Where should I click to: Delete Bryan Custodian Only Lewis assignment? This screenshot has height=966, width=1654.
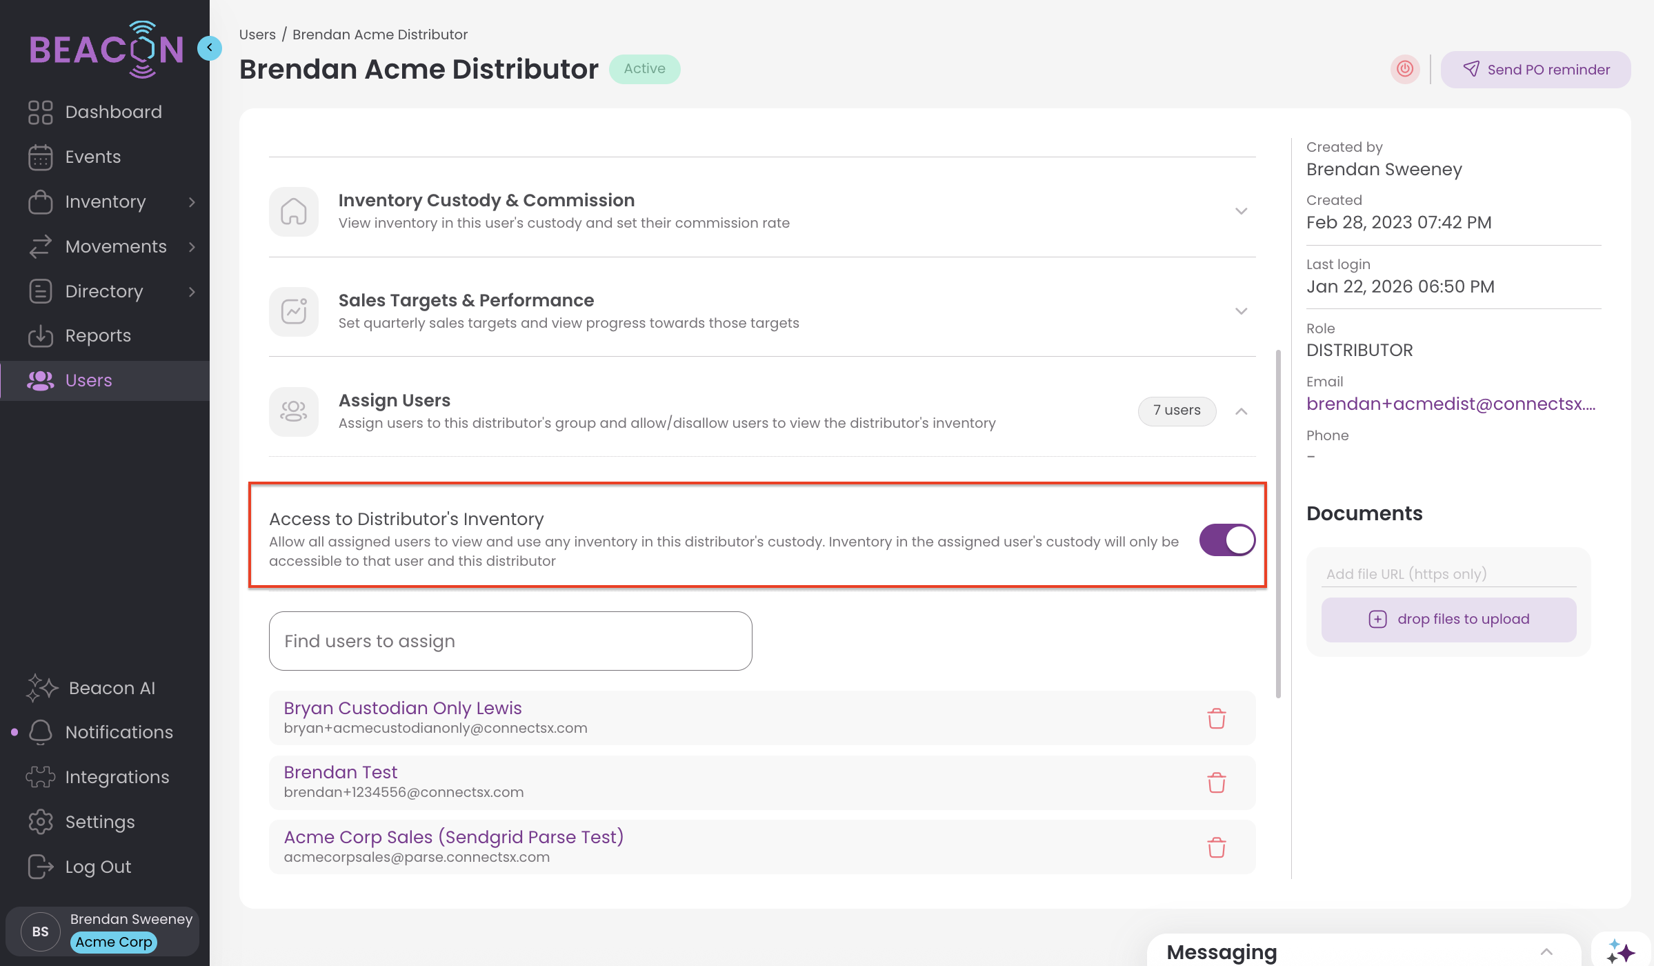click(1216, 718)
